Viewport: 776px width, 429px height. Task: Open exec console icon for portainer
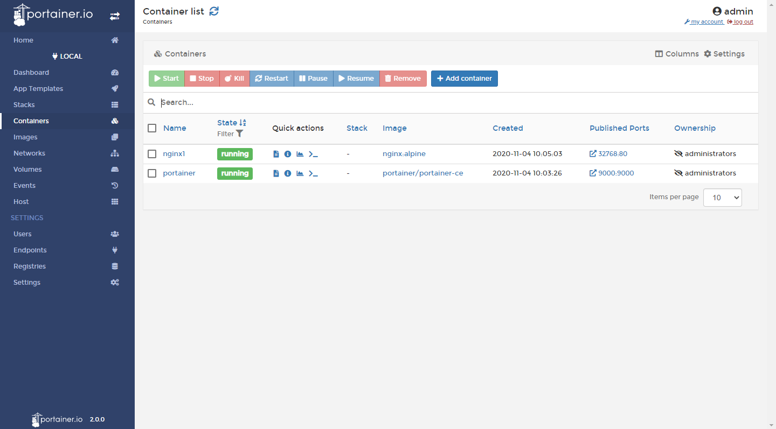[x=313, y=173]
